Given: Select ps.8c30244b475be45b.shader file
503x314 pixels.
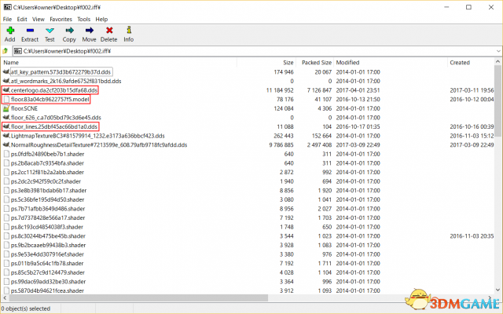Looking at the screenshot, I should tap(48, 236).
